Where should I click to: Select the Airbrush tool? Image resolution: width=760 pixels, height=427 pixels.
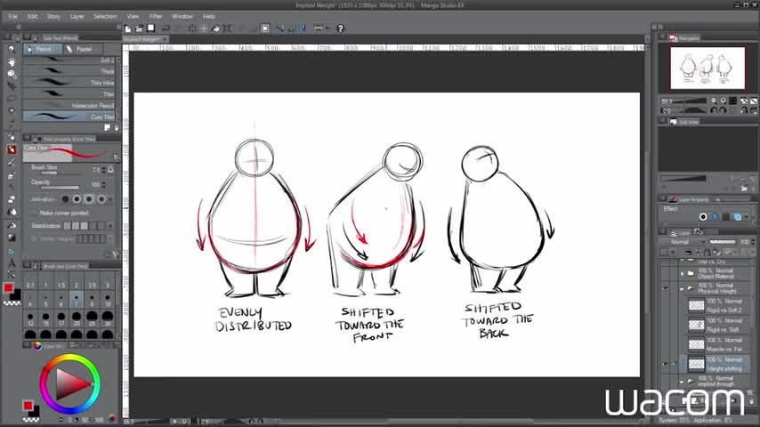[12, 174]
